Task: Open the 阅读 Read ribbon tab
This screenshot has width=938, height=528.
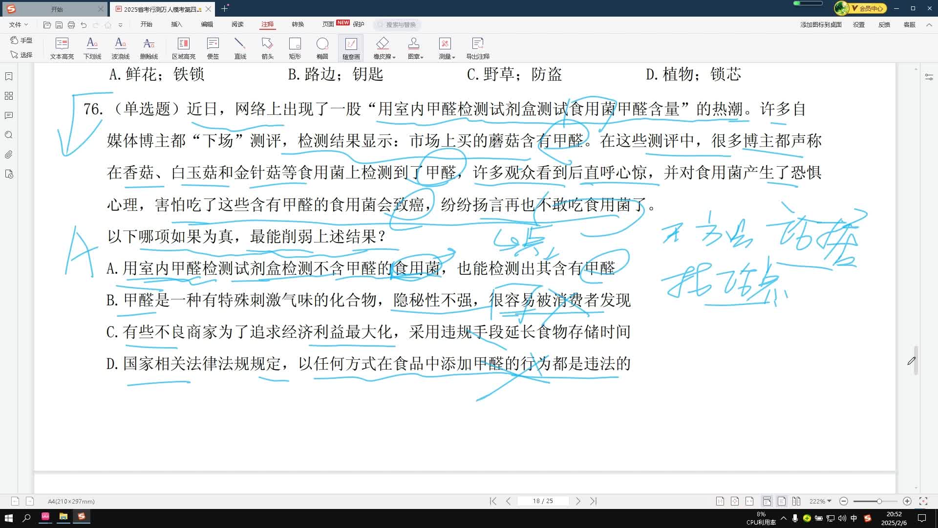Action: 237,24
